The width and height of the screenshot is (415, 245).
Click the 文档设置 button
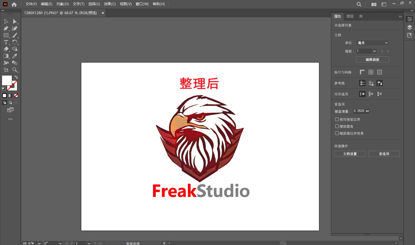pos(350,154)
